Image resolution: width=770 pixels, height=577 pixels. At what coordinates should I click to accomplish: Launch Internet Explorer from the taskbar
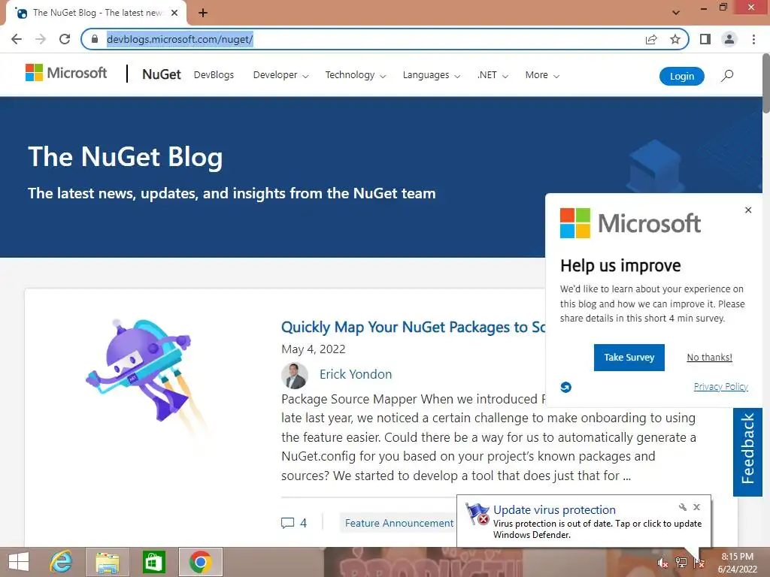[x=61, y=562]
